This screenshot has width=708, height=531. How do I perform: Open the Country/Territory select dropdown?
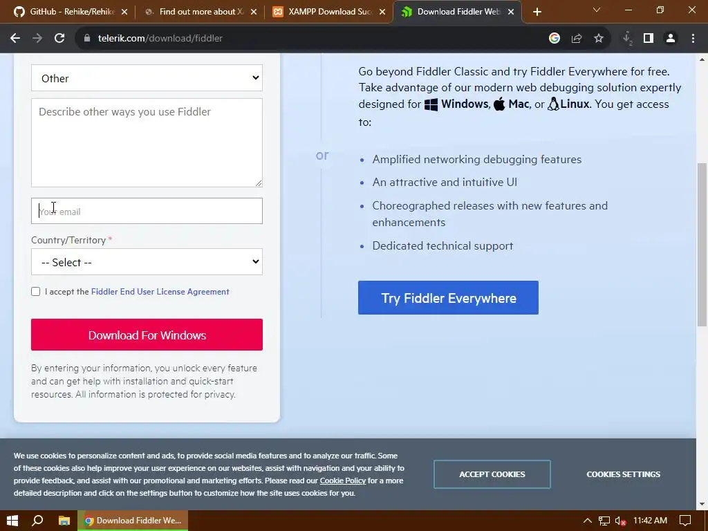[x=147, y=262]
